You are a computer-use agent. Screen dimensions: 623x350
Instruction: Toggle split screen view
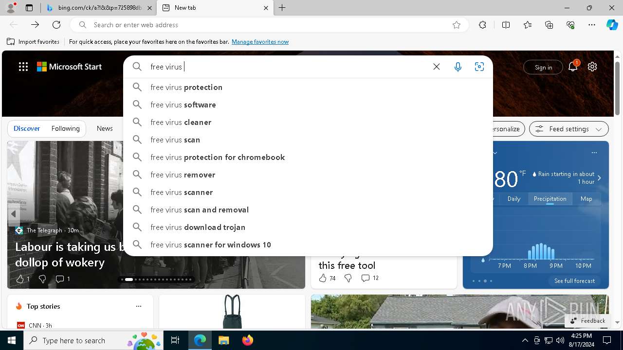tap(506, 25)
